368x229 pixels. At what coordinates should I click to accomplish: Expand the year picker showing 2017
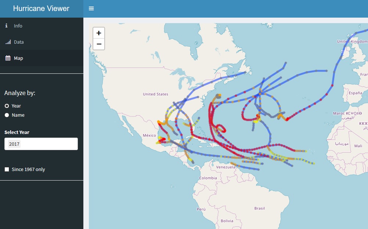tap(41, 143)
